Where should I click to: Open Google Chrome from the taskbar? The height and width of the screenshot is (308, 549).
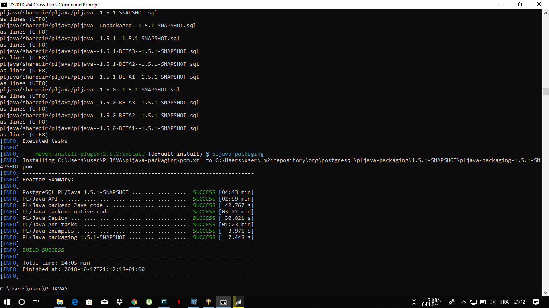click(x=134, y=302)
